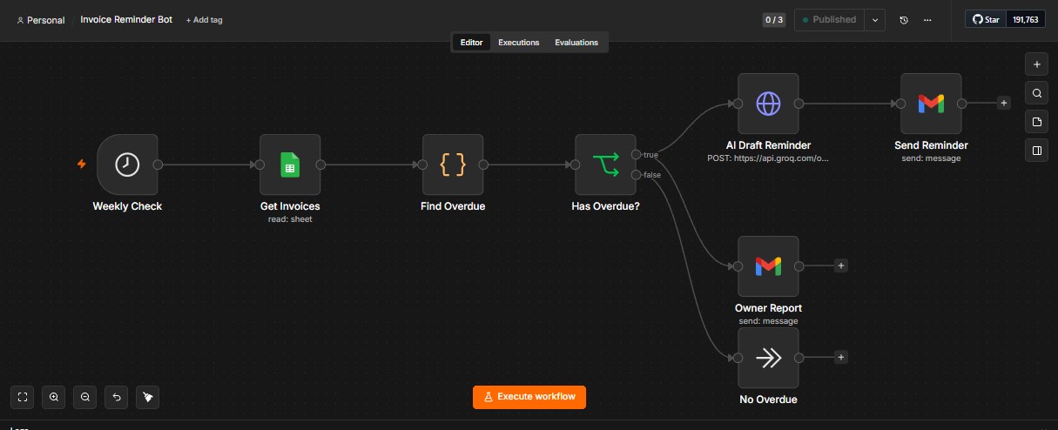Open the AI Draft Reminder HTTP node

768,104
